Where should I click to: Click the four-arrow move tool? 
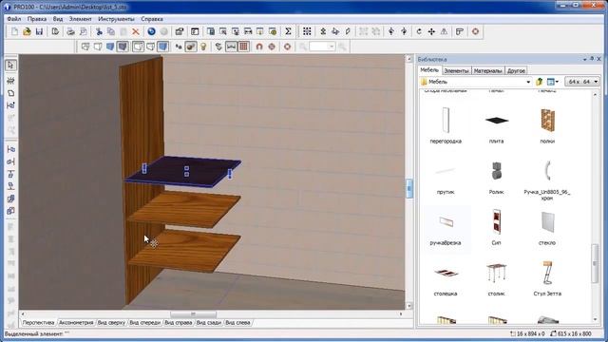[431, 31]
